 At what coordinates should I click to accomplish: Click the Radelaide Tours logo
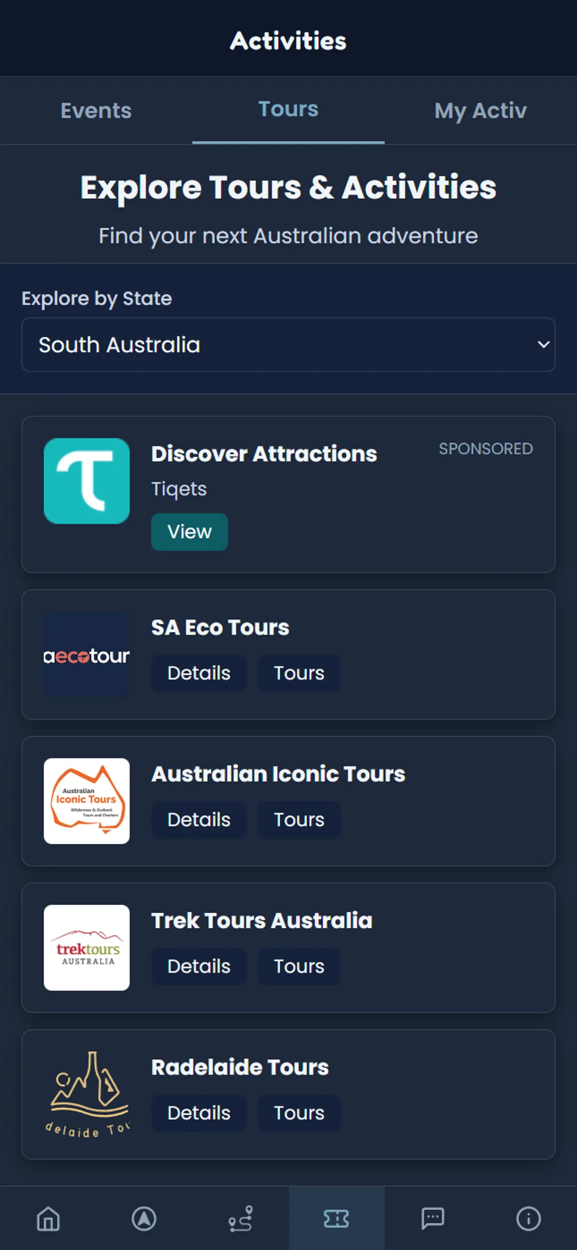[87, 1094]
